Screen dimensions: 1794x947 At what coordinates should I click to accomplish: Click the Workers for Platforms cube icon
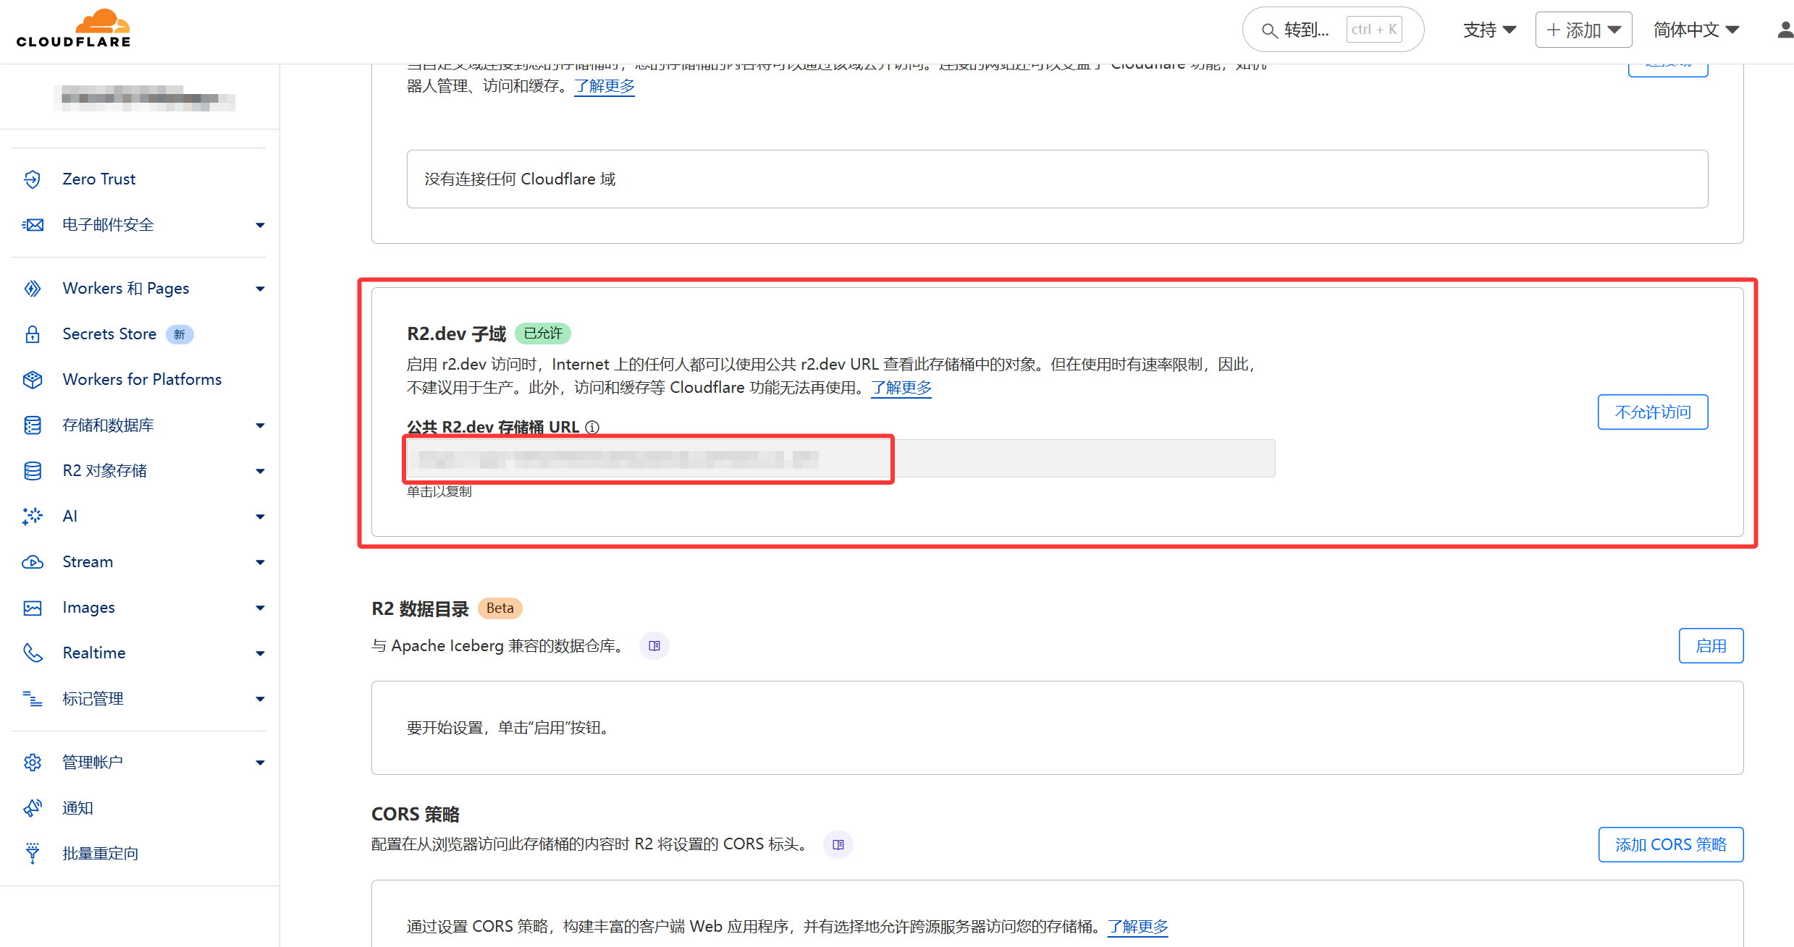[33, 379]
